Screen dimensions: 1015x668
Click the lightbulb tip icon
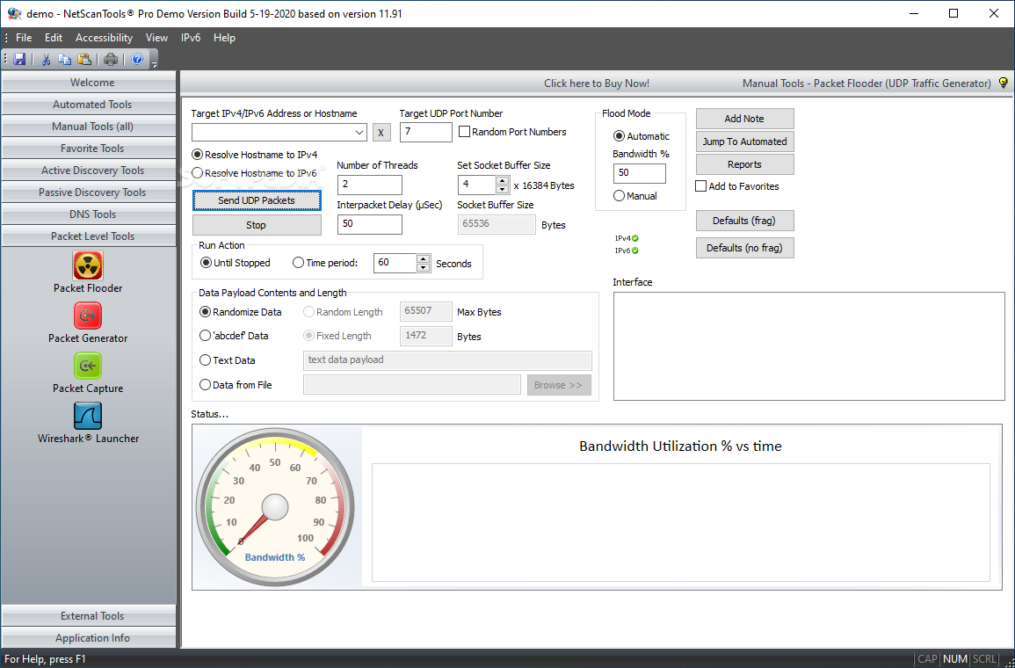pyautogui.click(x=1004, y=83)
